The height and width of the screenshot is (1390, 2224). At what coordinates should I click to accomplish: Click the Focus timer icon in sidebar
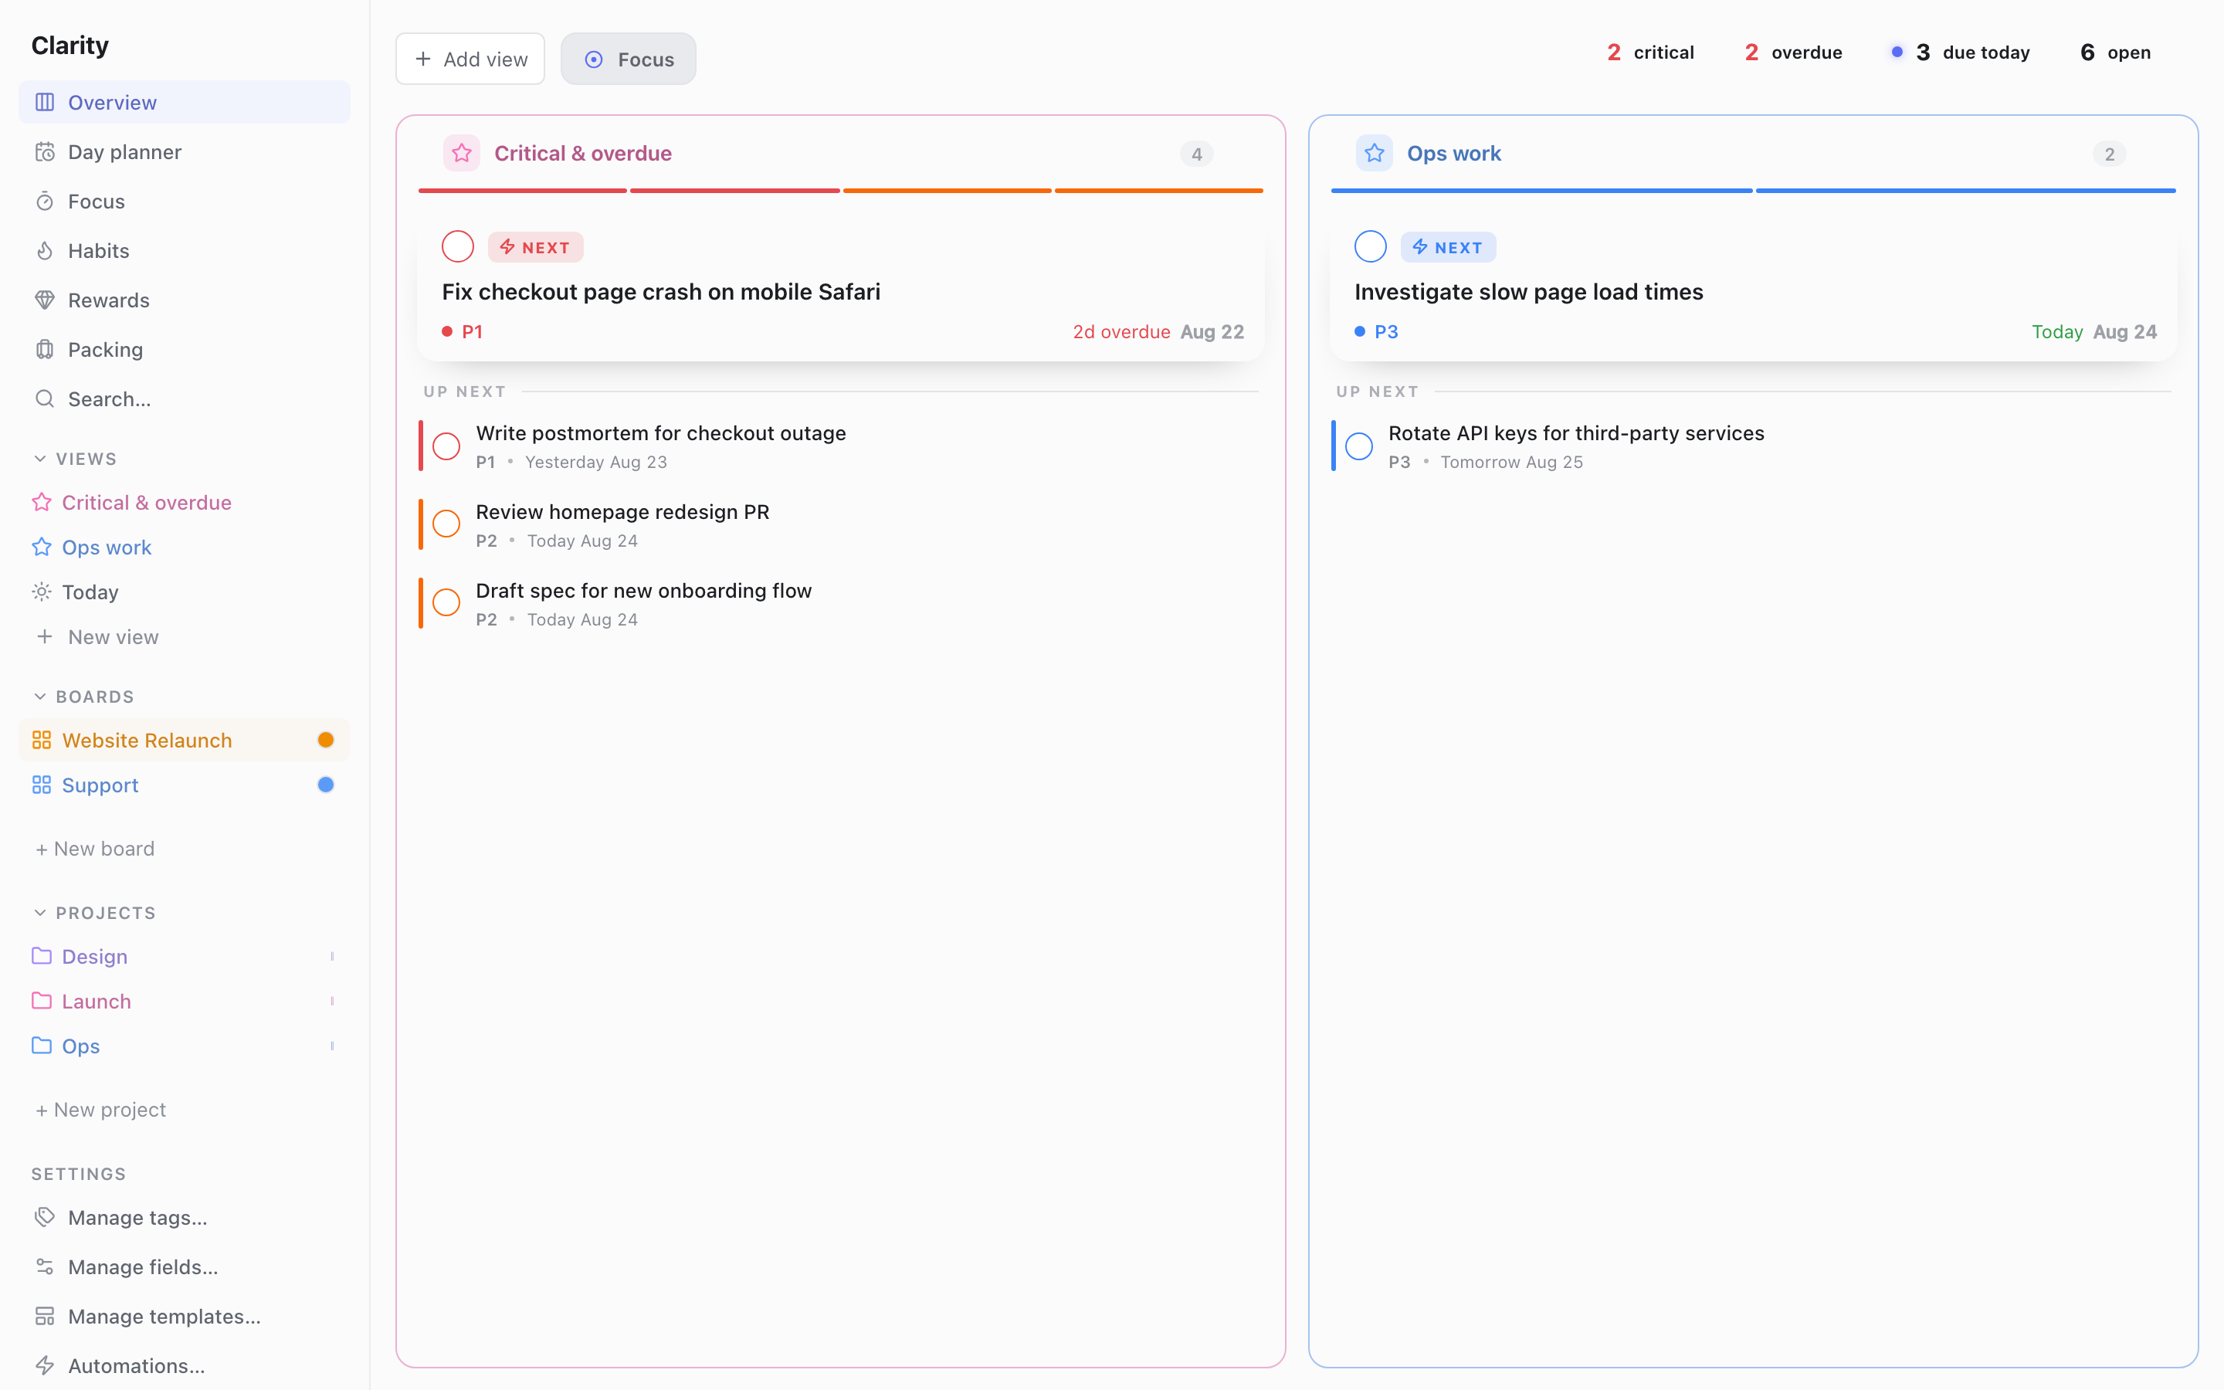44,202
